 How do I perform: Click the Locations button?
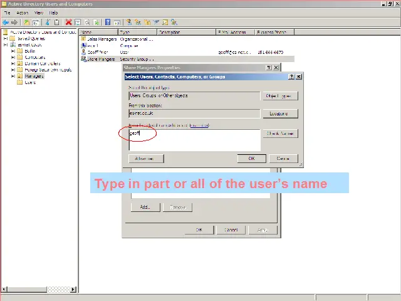[279, 114]
